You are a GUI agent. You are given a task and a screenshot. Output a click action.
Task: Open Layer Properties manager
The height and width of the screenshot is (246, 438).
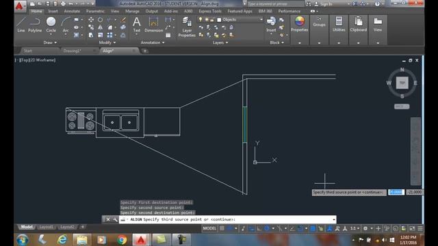point(187,27)
